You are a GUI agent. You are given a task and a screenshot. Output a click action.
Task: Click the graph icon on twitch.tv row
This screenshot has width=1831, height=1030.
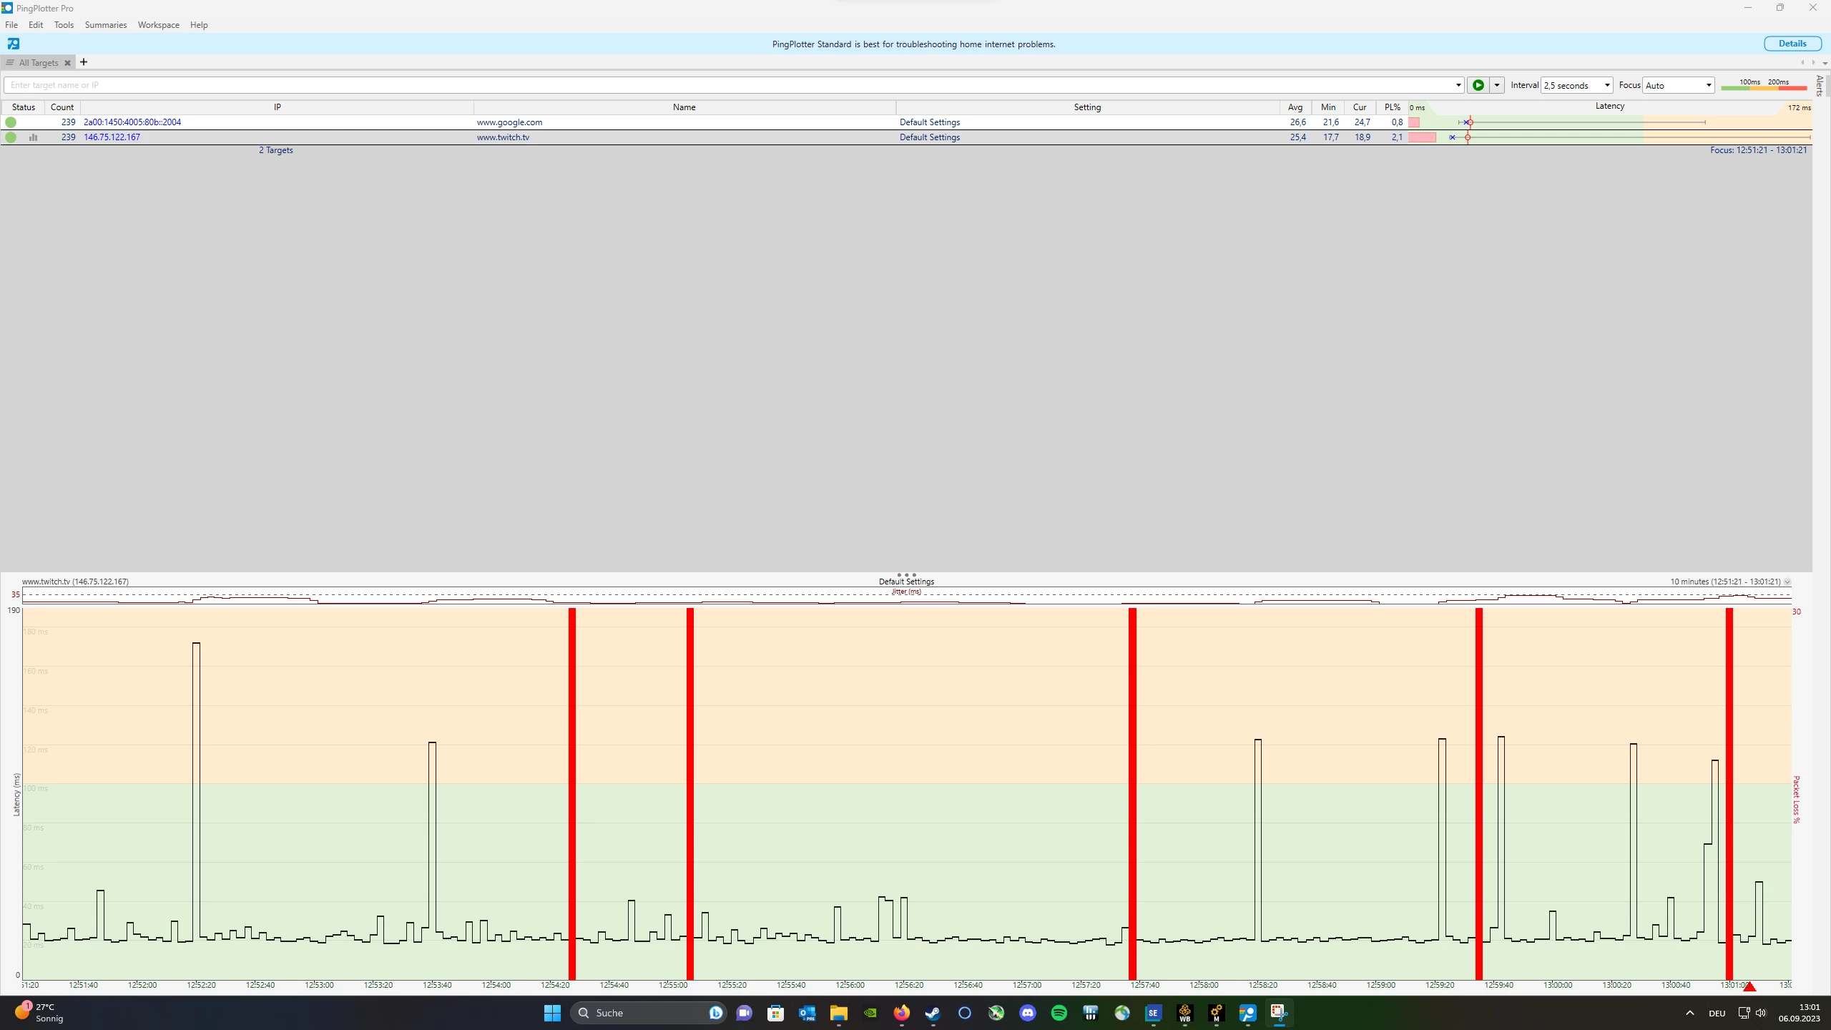pos(33,137)
